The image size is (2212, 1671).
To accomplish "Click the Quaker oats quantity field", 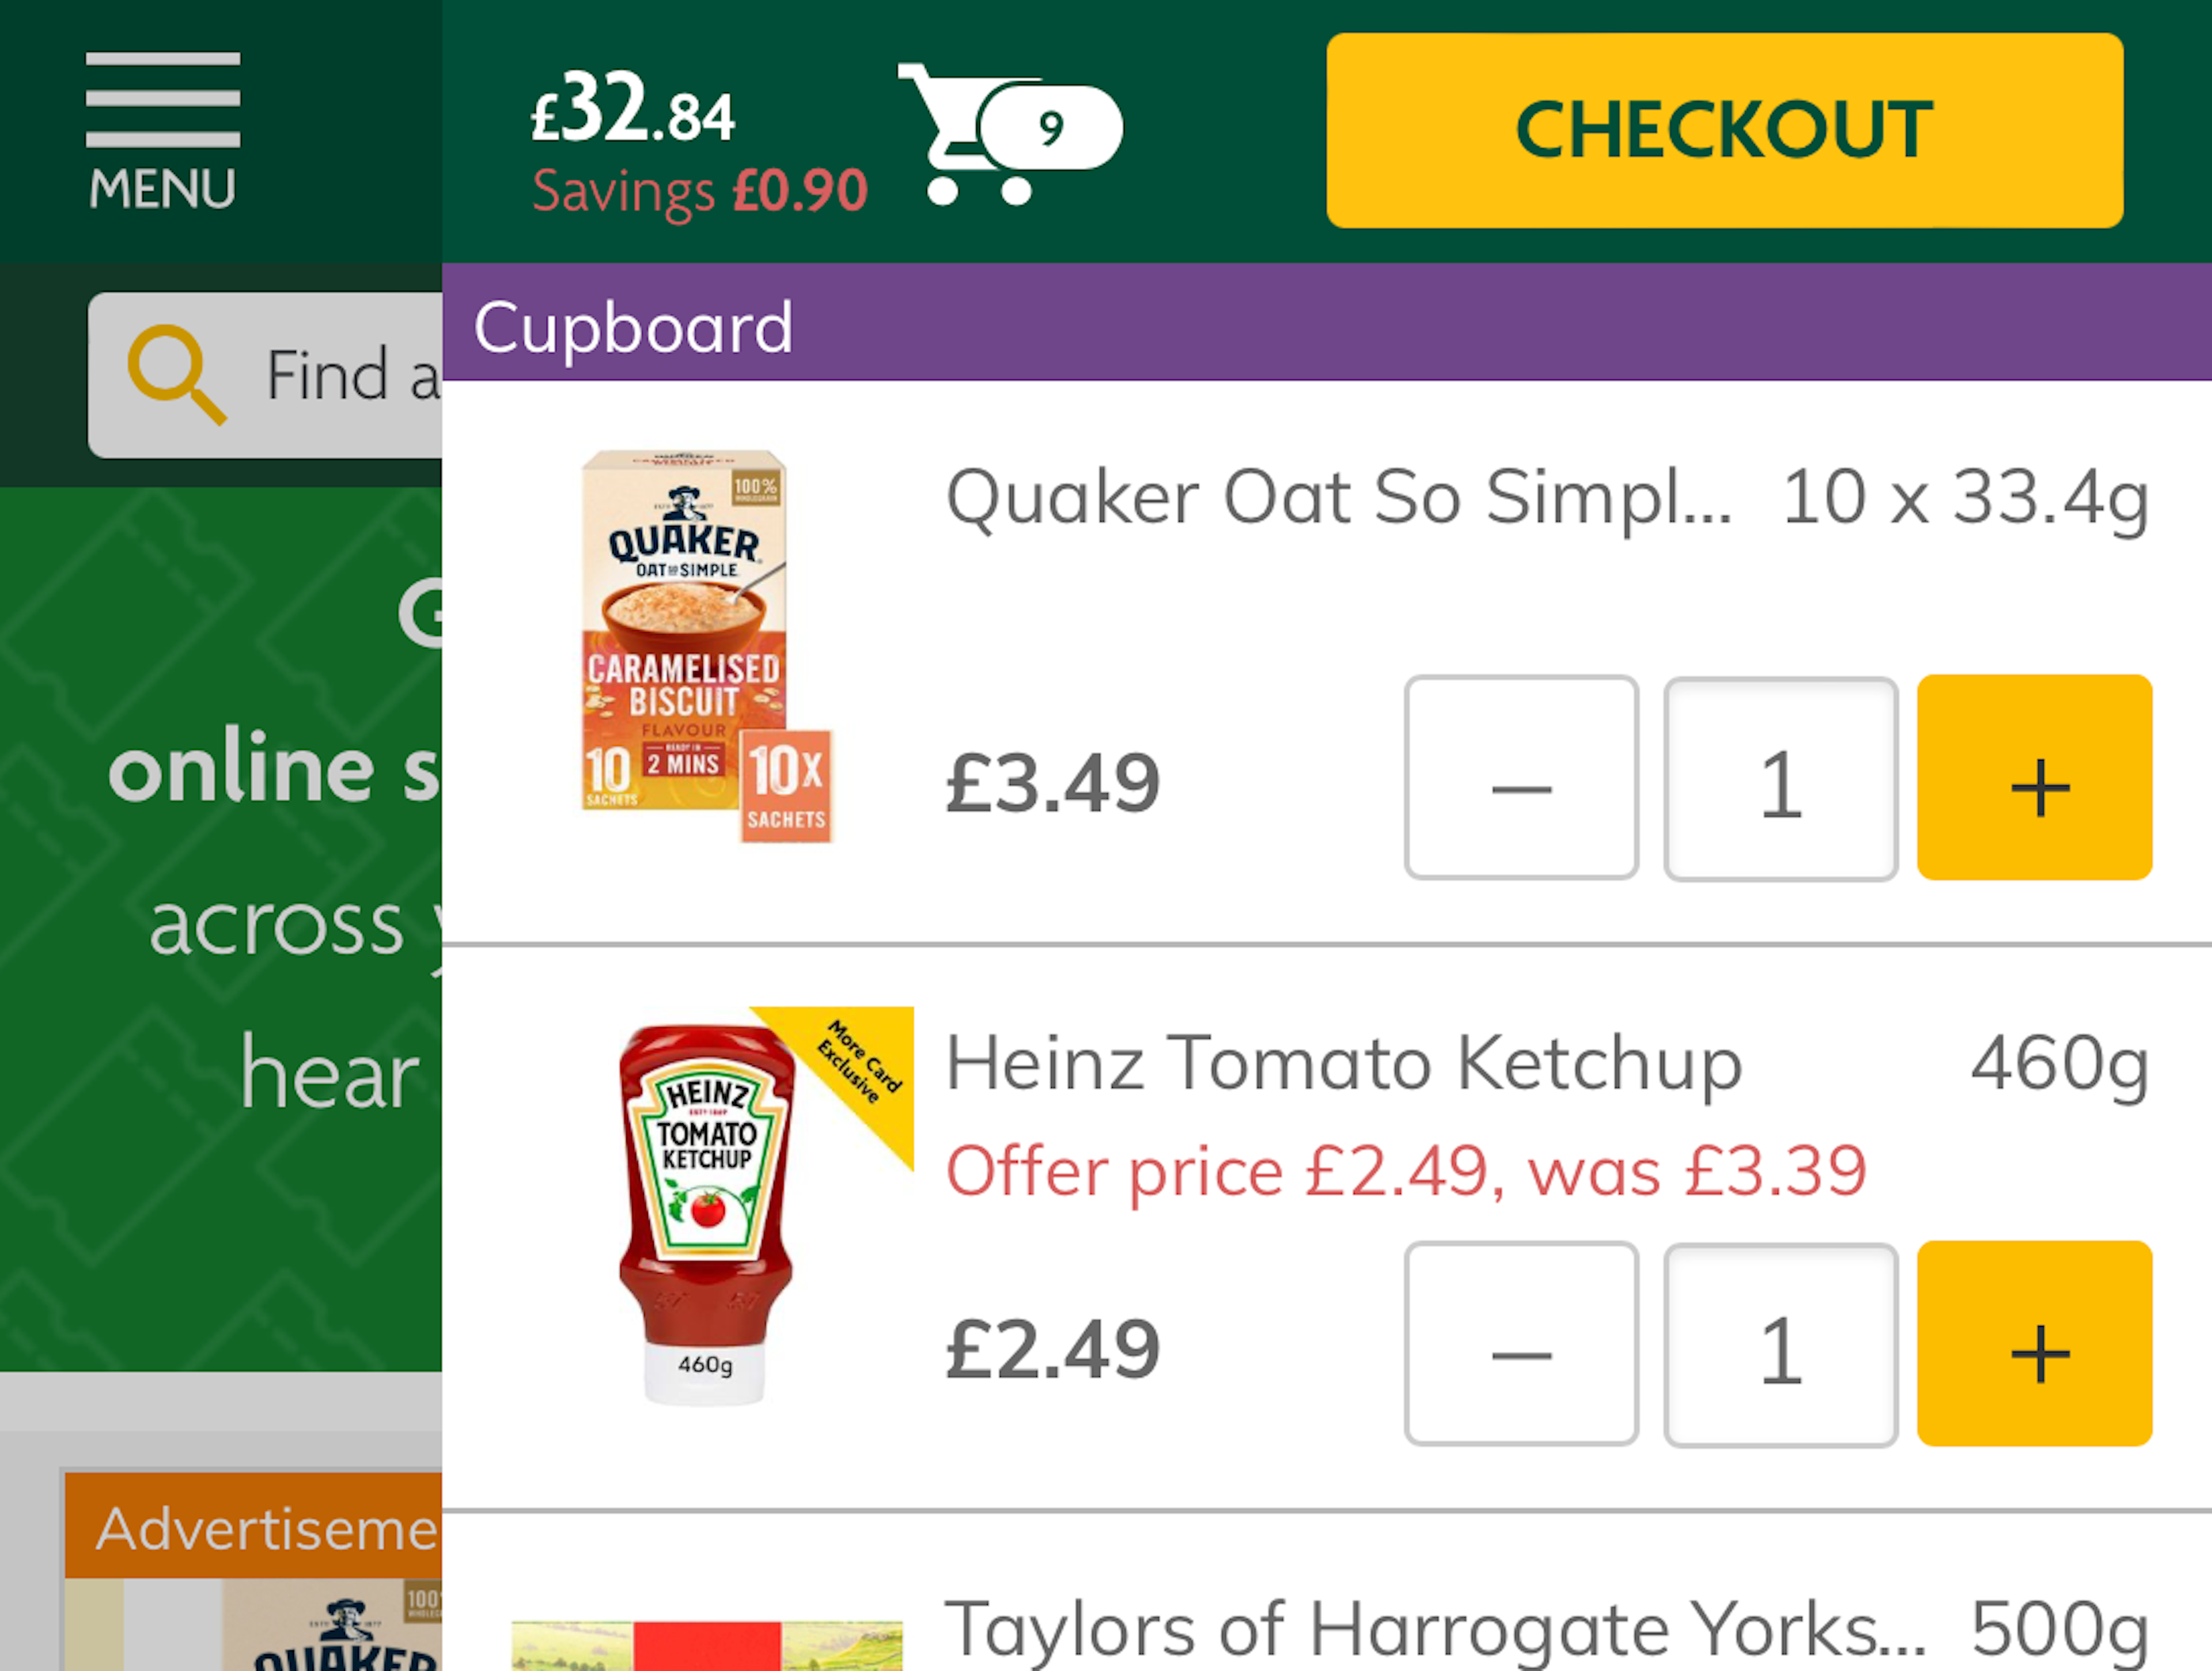I will pos(1780,778).
